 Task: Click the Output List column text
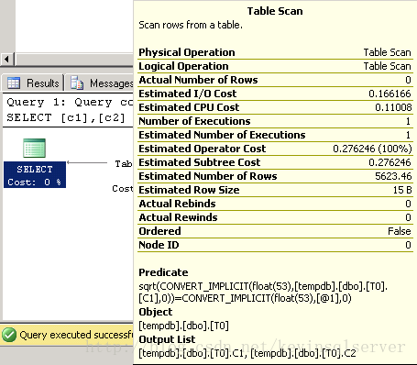[x=247, y=353]
